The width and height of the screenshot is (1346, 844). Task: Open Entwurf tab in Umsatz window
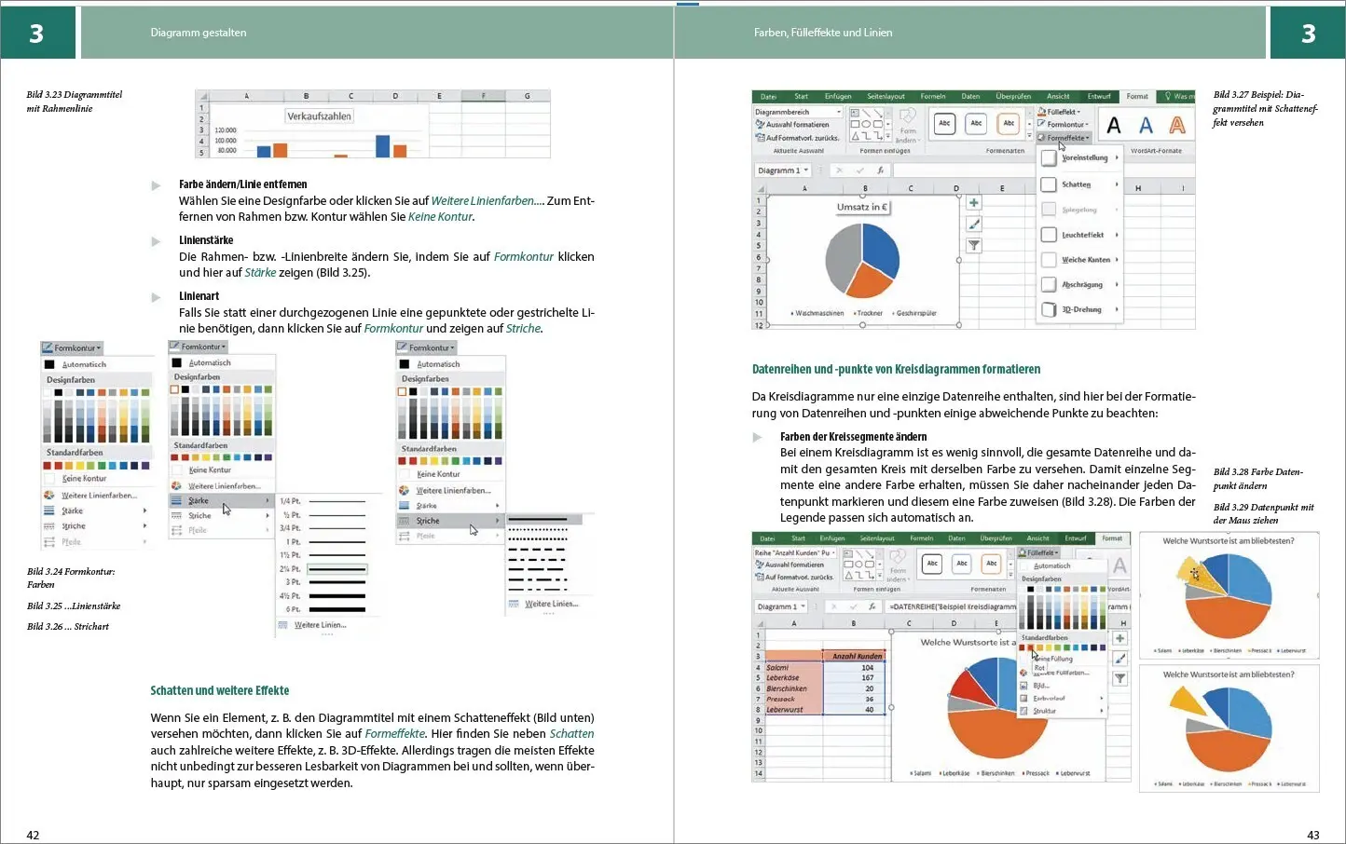point(1099,96)
